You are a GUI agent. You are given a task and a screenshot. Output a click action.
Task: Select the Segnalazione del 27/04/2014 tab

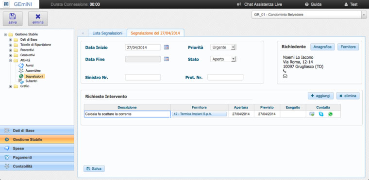[x=155, y=33]
